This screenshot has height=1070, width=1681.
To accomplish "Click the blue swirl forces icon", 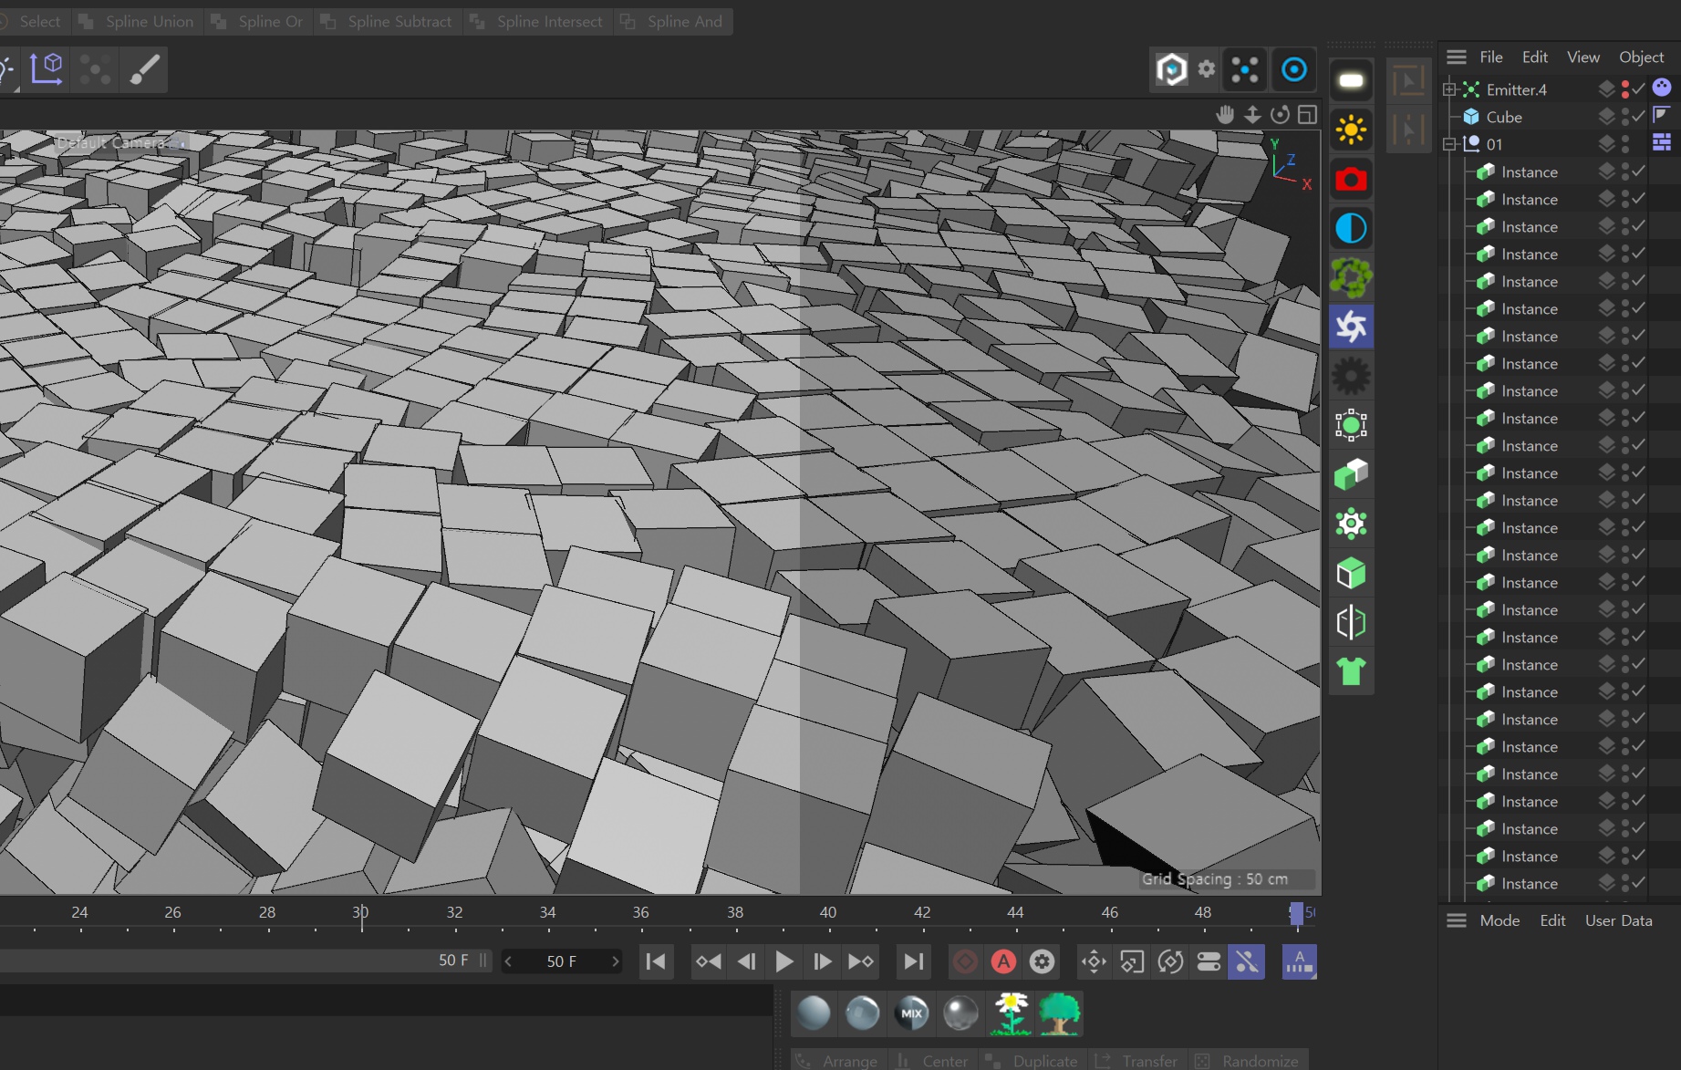I will (x=1351, y=327).
